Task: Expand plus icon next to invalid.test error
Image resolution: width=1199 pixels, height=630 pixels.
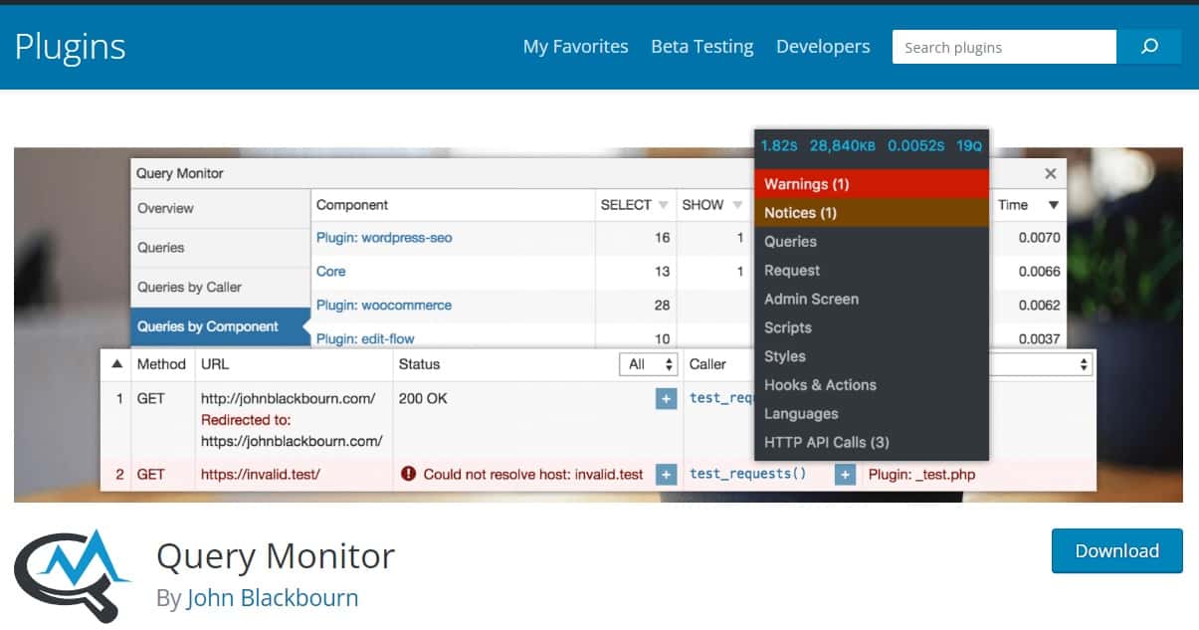Action: tap(666, 475)
